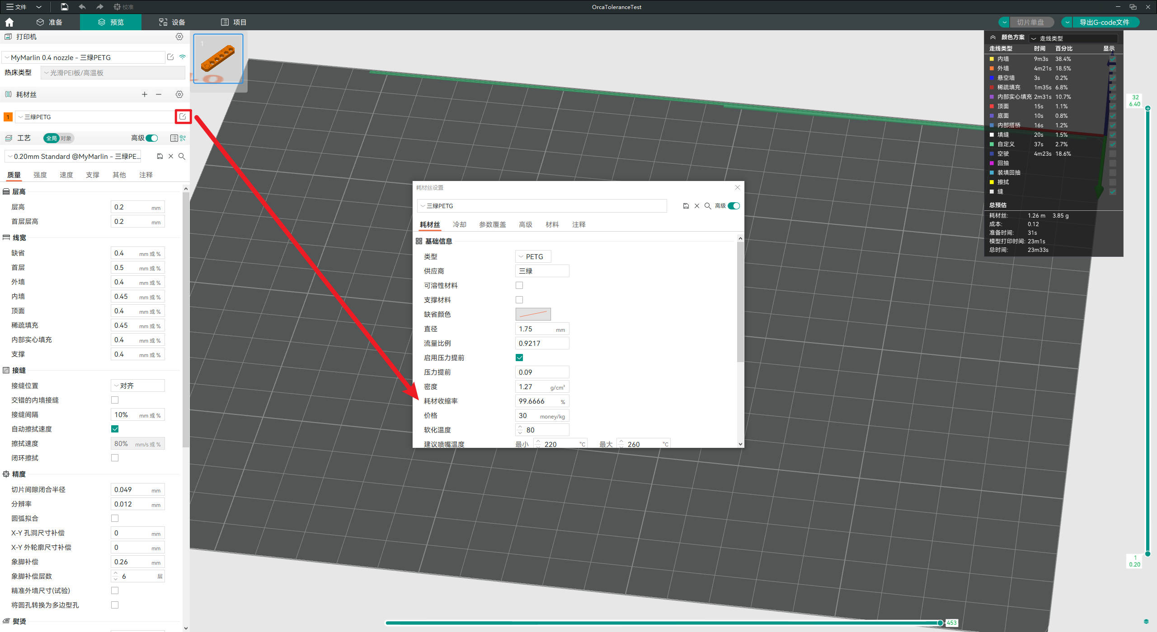
Task: Open the 三绿PETG filament dropdown
Action: (95, 117)
